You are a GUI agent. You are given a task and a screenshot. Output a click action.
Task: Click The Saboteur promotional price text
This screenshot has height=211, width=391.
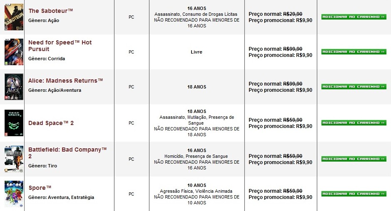(280, 20)
